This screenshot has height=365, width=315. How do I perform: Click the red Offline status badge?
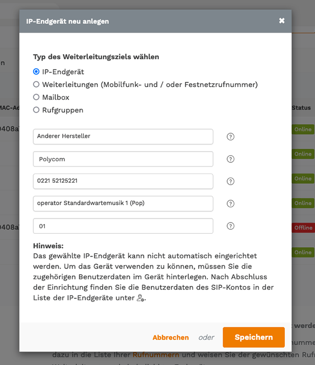[303, 228]
